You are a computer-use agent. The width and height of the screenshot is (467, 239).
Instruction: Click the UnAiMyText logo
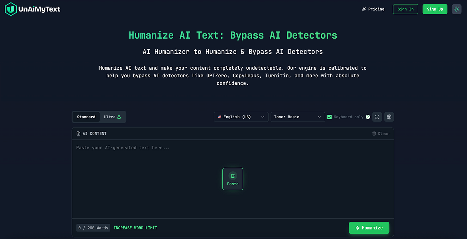32,9
